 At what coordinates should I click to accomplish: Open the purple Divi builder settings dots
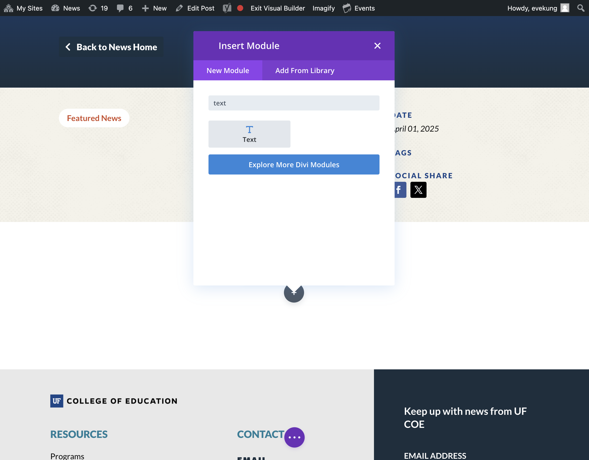click(x=294, y=437)
